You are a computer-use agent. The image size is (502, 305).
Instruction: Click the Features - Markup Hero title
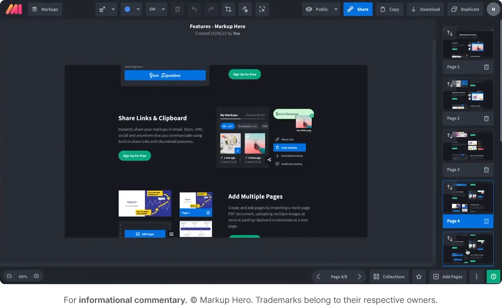tap(218, 26)
